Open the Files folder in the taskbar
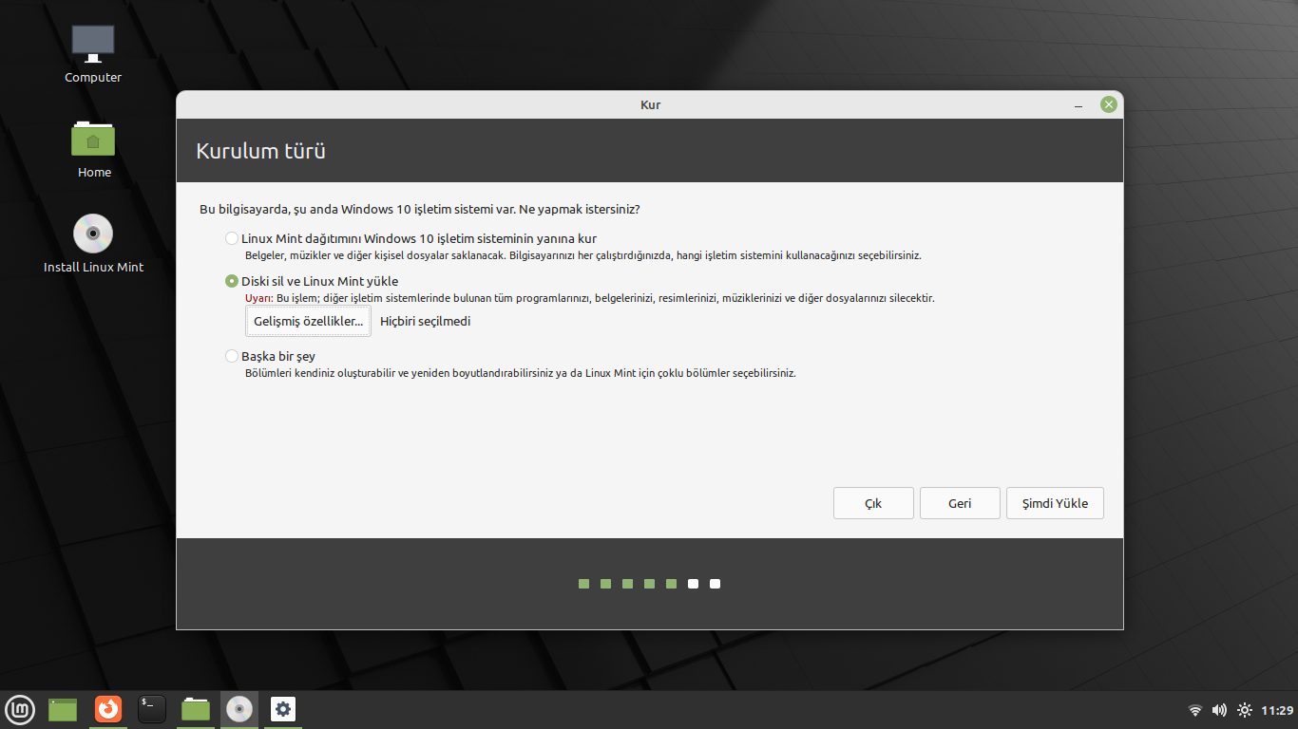The height and width of the screenshot is (729, 1298). click(x=196, y=709)
